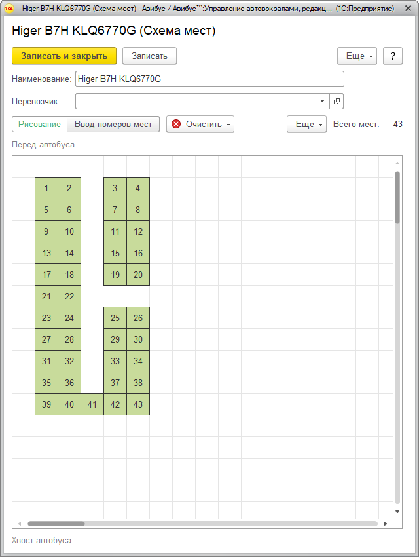Switch to Рисование mode
Screen dimensions: 419x557
pos(39,124)
